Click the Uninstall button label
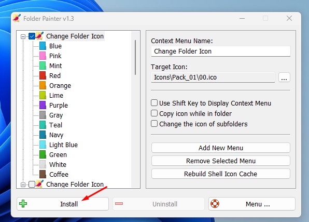 [165, 204]
